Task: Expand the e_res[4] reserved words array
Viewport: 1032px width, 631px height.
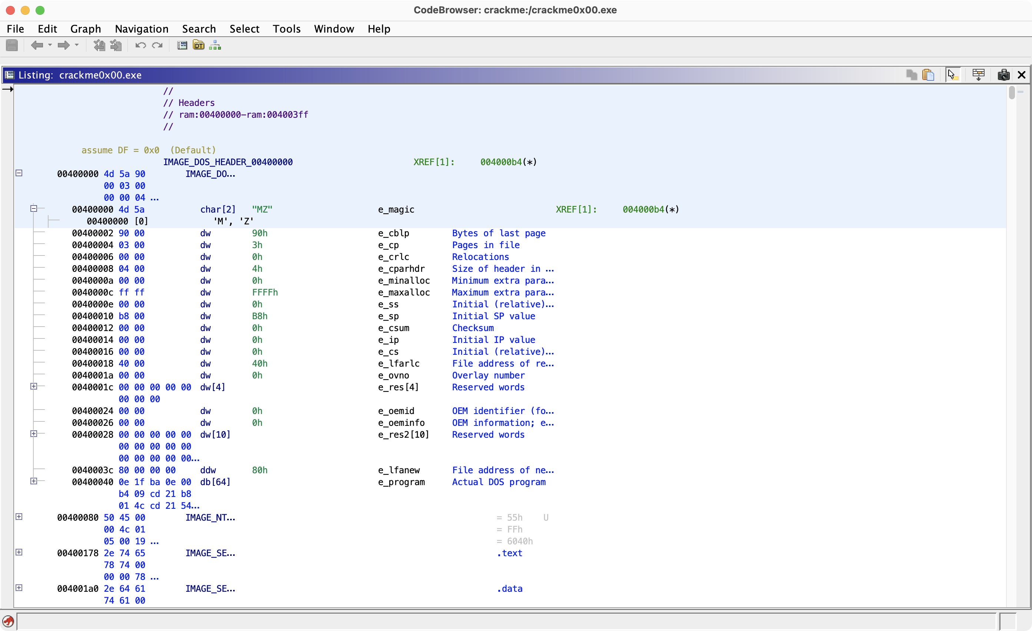Action: (x=33, y=387)
